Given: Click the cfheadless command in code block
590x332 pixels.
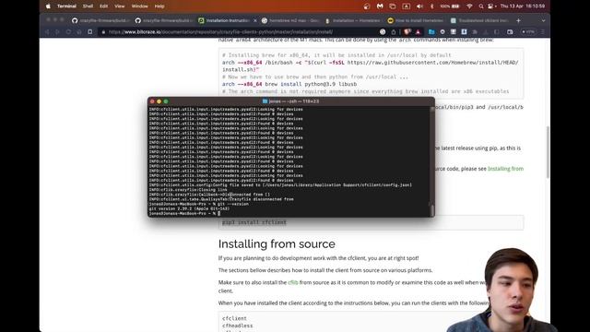Looking at the screenshot, I should (x=238, y=326).
